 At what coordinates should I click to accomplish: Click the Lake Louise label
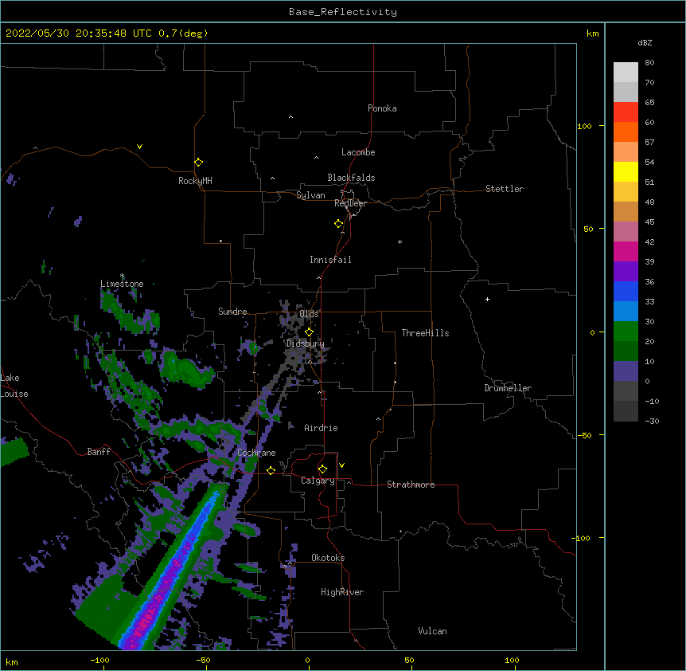click(x=14, y=386)
